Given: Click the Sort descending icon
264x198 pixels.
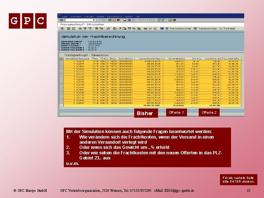Looking at the screenshot, I should point(85,29).
